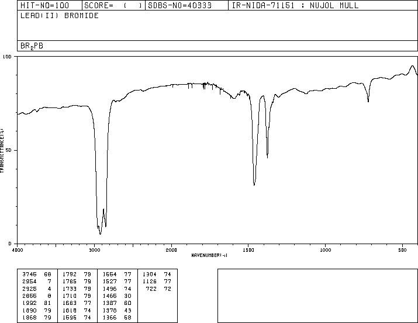This screenshot has width=418, height=323.
Task: Click transmittance value 66 beside 3746
Action: tap(47, 275)
